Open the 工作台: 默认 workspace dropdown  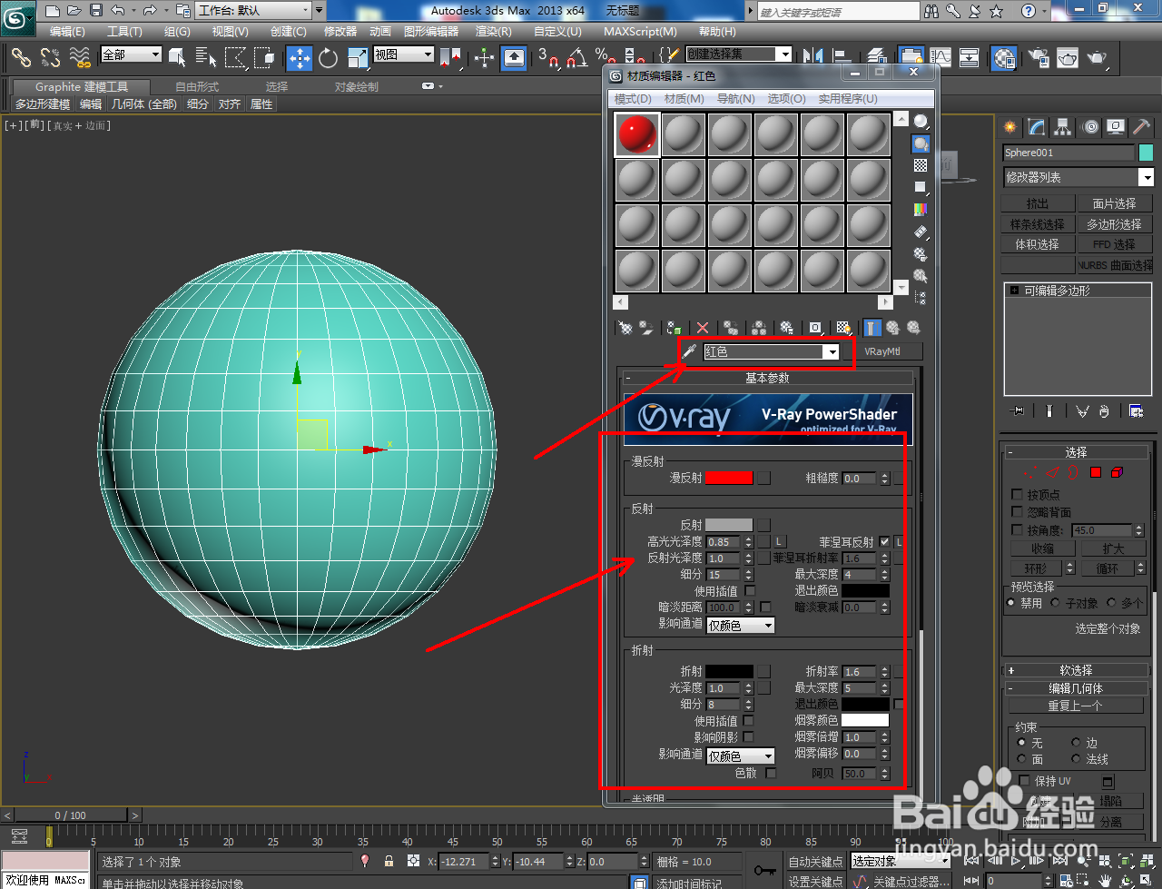coord(253,11)
